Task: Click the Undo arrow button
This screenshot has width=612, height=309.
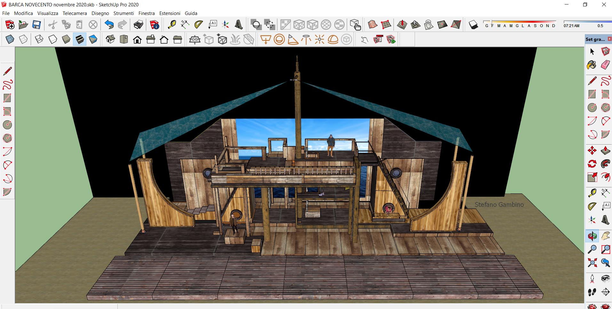Action: pos(109,25)
